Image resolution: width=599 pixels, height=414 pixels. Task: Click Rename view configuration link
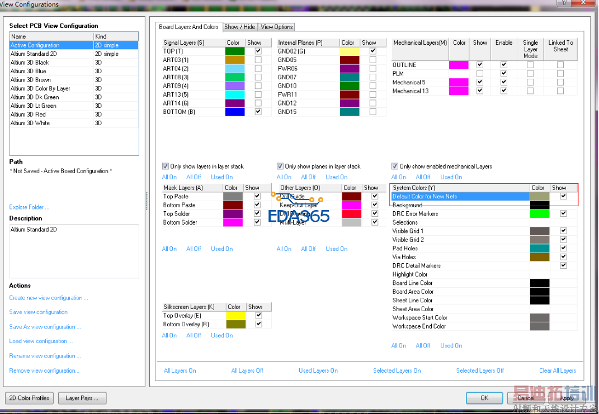[x=45, y=356]
